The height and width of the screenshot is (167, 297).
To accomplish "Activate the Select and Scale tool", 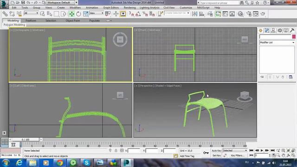I will [x=85, y=14].
